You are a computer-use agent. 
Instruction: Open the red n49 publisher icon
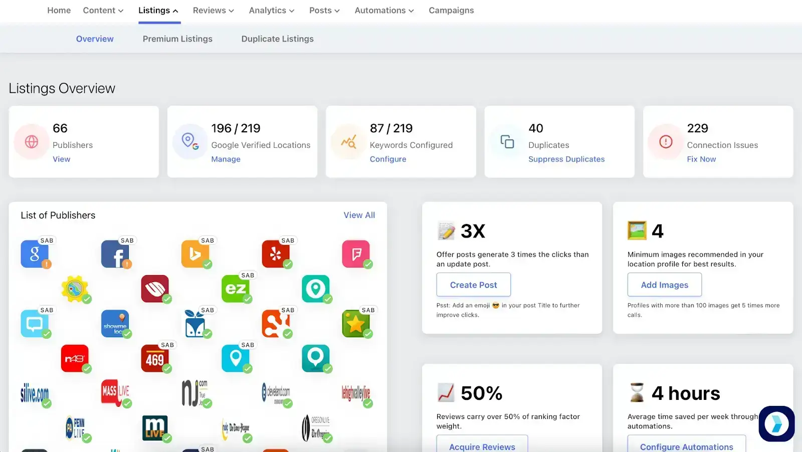tap(75, 358)
